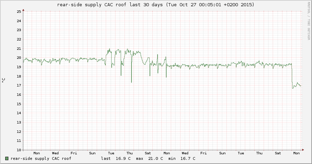Click the final sharp drop to 16.7
312x164 pixels.
click(x=292, y=88)
